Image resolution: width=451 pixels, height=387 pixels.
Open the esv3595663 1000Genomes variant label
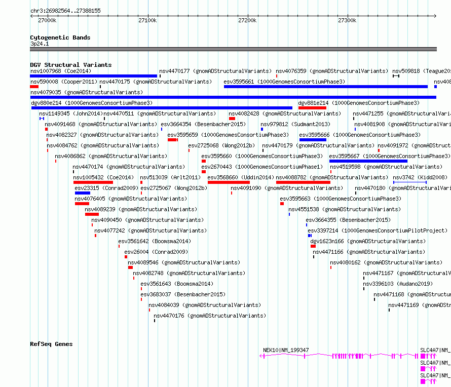(x=341, y=199)
